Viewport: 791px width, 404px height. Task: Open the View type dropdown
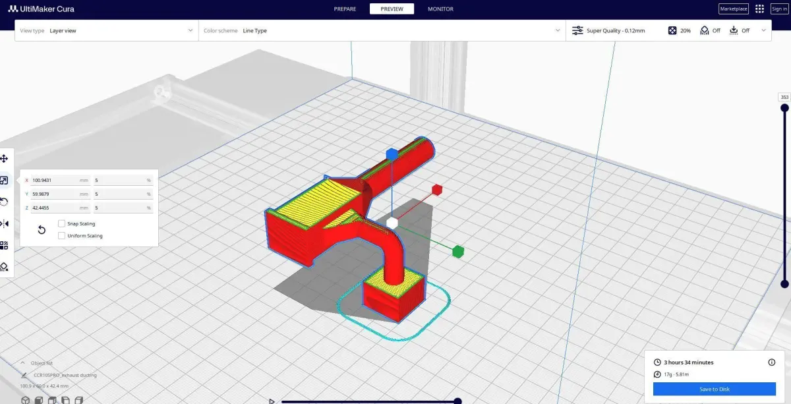[x=106, y=30]
